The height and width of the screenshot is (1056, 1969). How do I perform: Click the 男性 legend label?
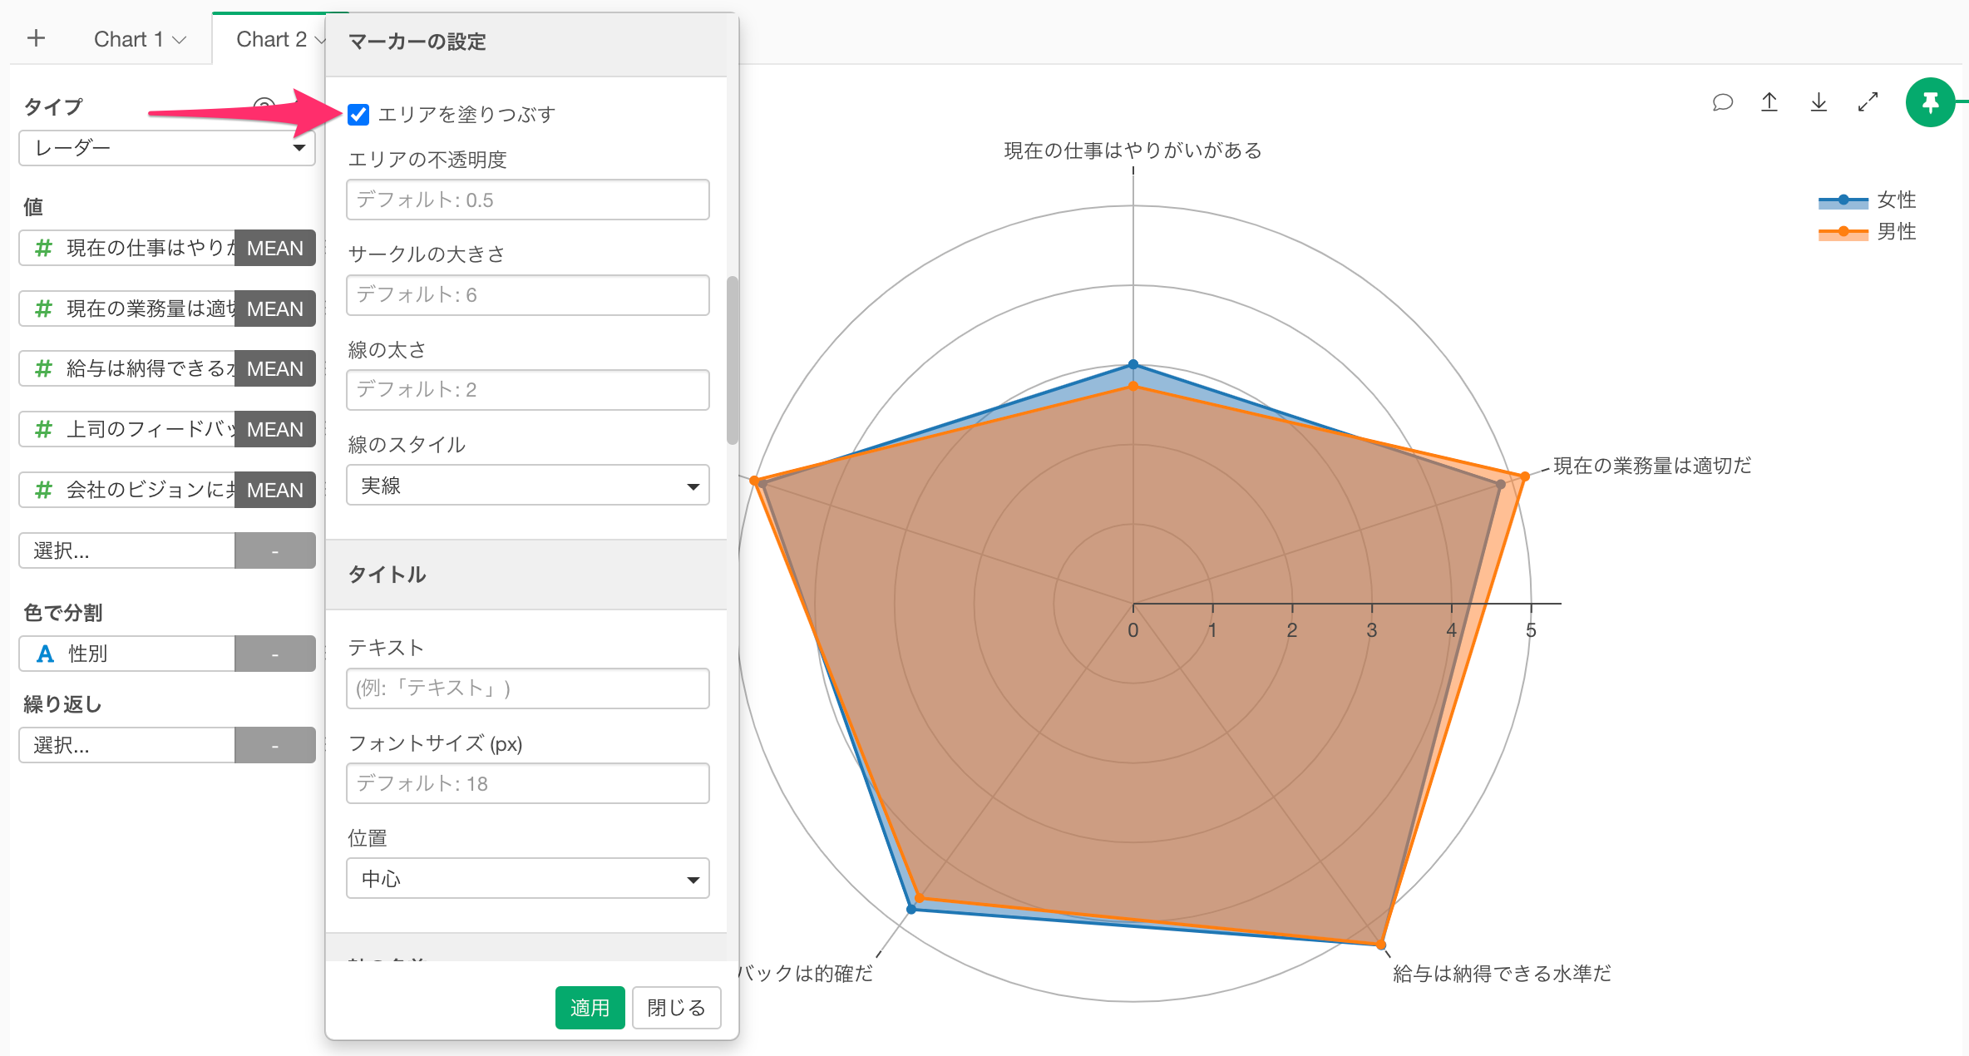tap(1897, 231)
